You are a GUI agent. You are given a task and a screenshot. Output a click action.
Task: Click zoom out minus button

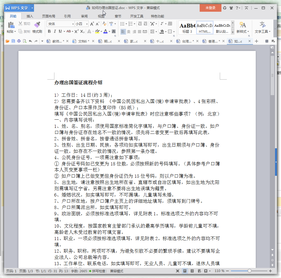227,271
